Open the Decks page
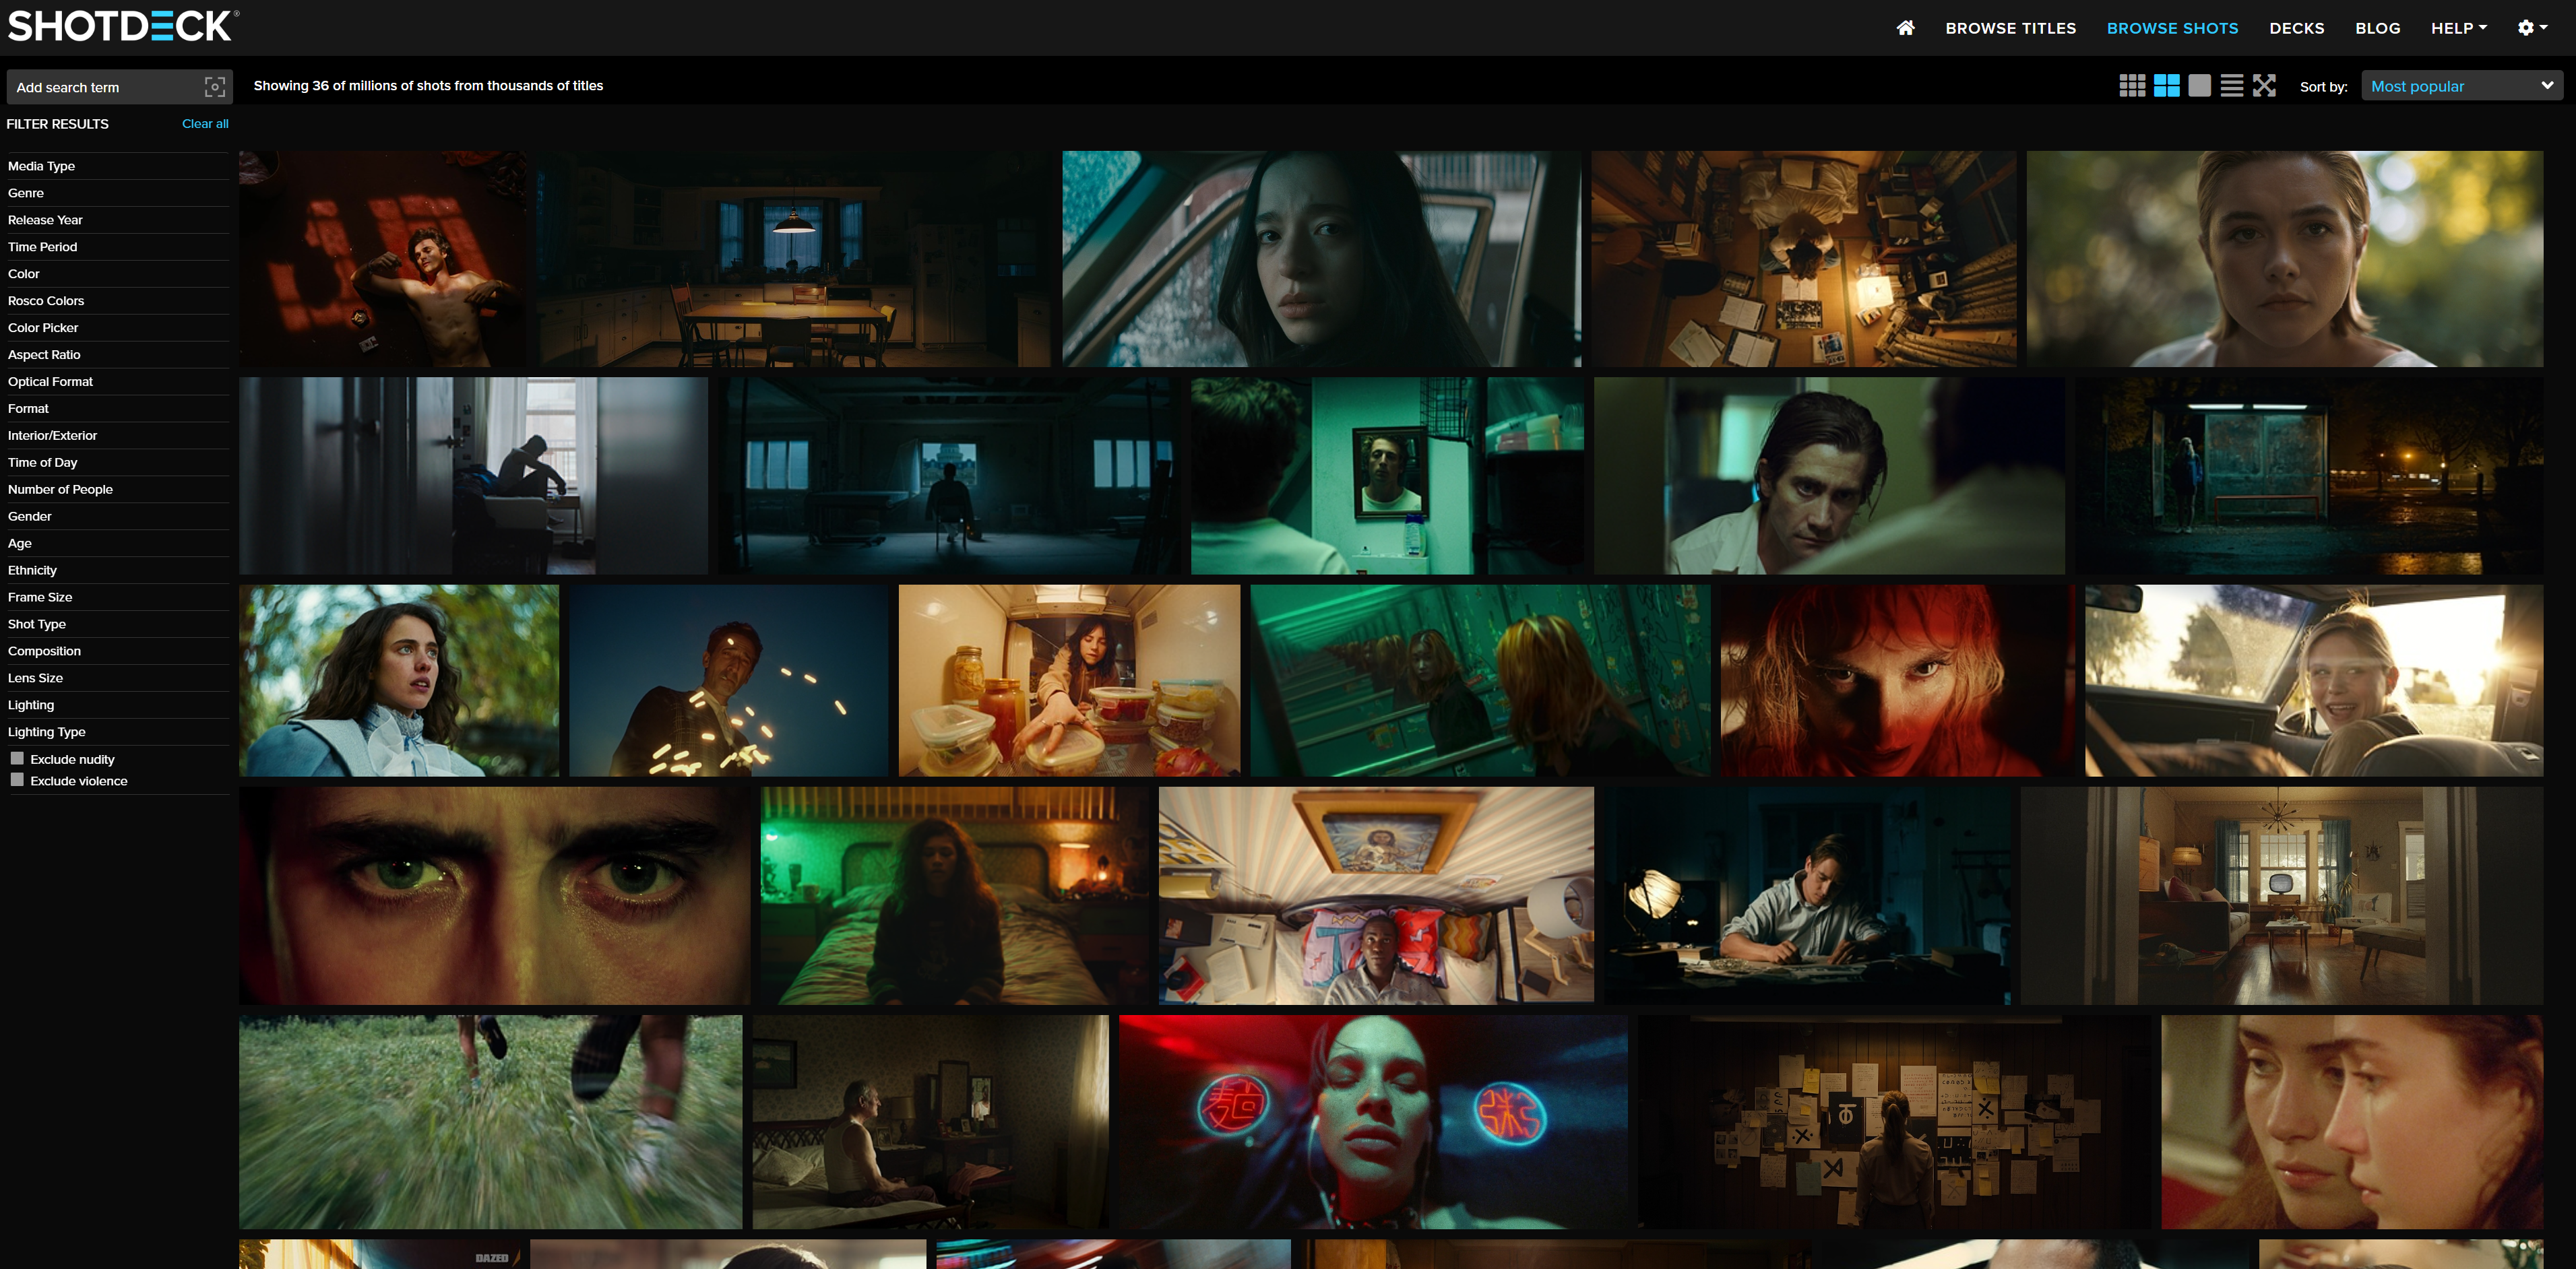The width and height of the screenshot is (2576, 1269). tap(2296, 28)
